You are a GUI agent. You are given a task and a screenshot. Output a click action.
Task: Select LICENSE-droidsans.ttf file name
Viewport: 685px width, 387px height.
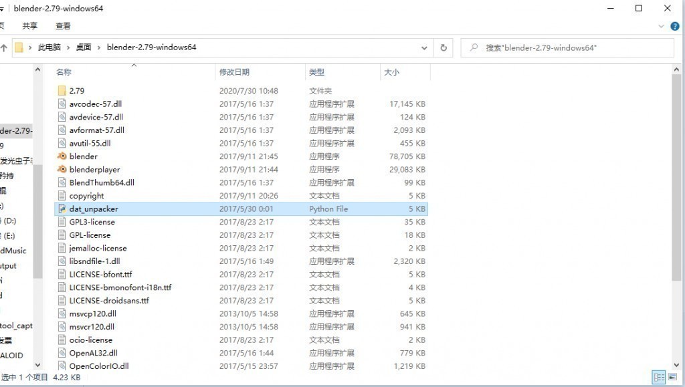click(109, 300)
